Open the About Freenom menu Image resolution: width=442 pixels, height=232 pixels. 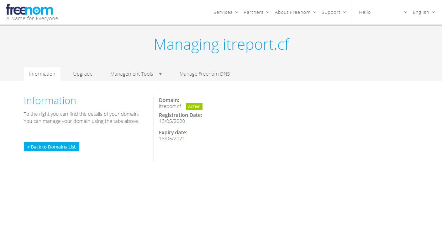pos(295,12)
